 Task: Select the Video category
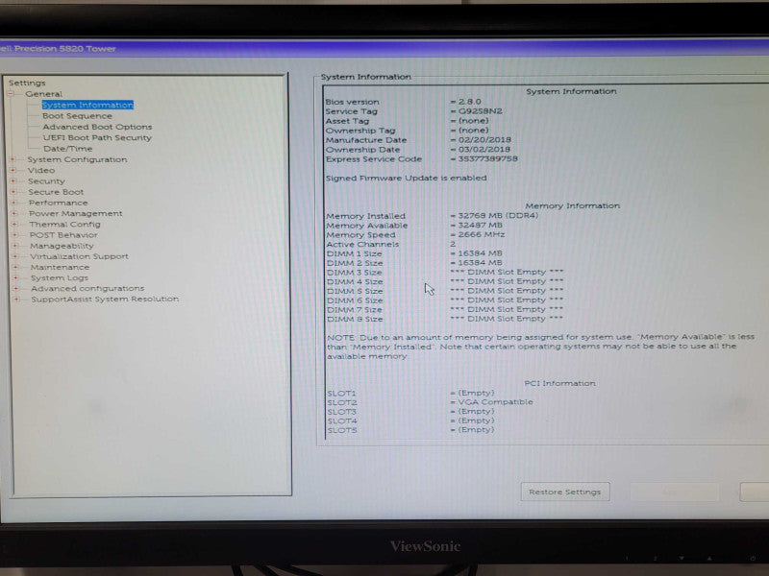[x=41, y=170]
